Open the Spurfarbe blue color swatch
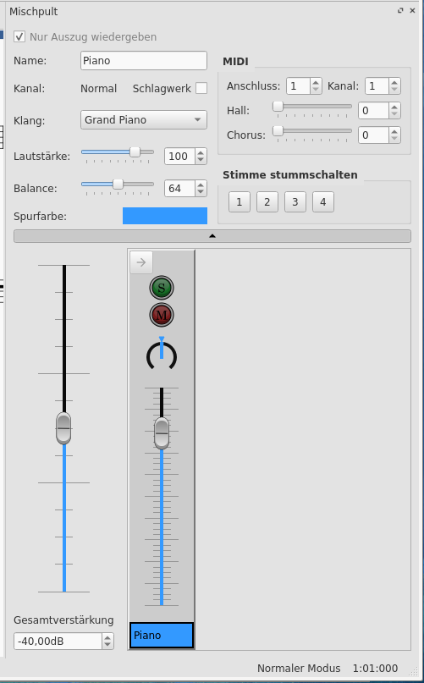 [x=165, y=216]
